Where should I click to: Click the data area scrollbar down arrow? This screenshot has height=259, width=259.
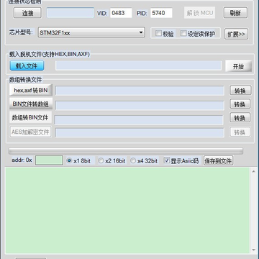tap(254, 250)
